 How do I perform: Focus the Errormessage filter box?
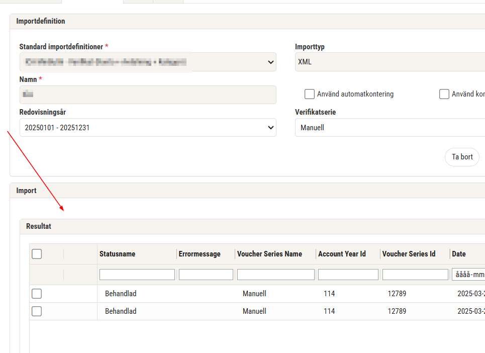pos(206,275)
